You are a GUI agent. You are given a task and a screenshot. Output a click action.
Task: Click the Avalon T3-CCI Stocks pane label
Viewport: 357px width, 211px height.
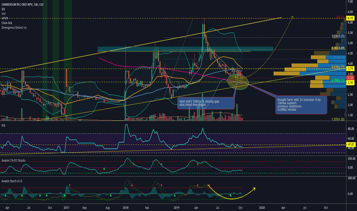(13, 160)
